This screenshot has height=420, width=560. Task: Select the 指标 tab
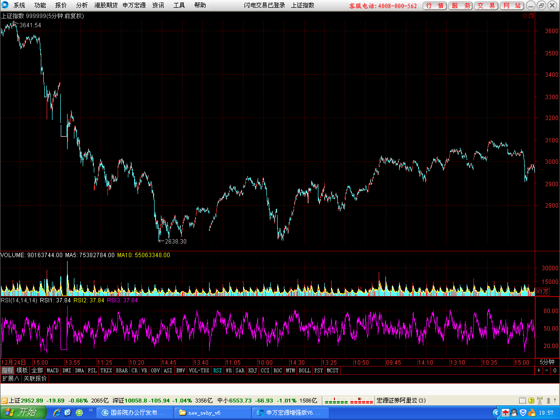click(7, 370)
